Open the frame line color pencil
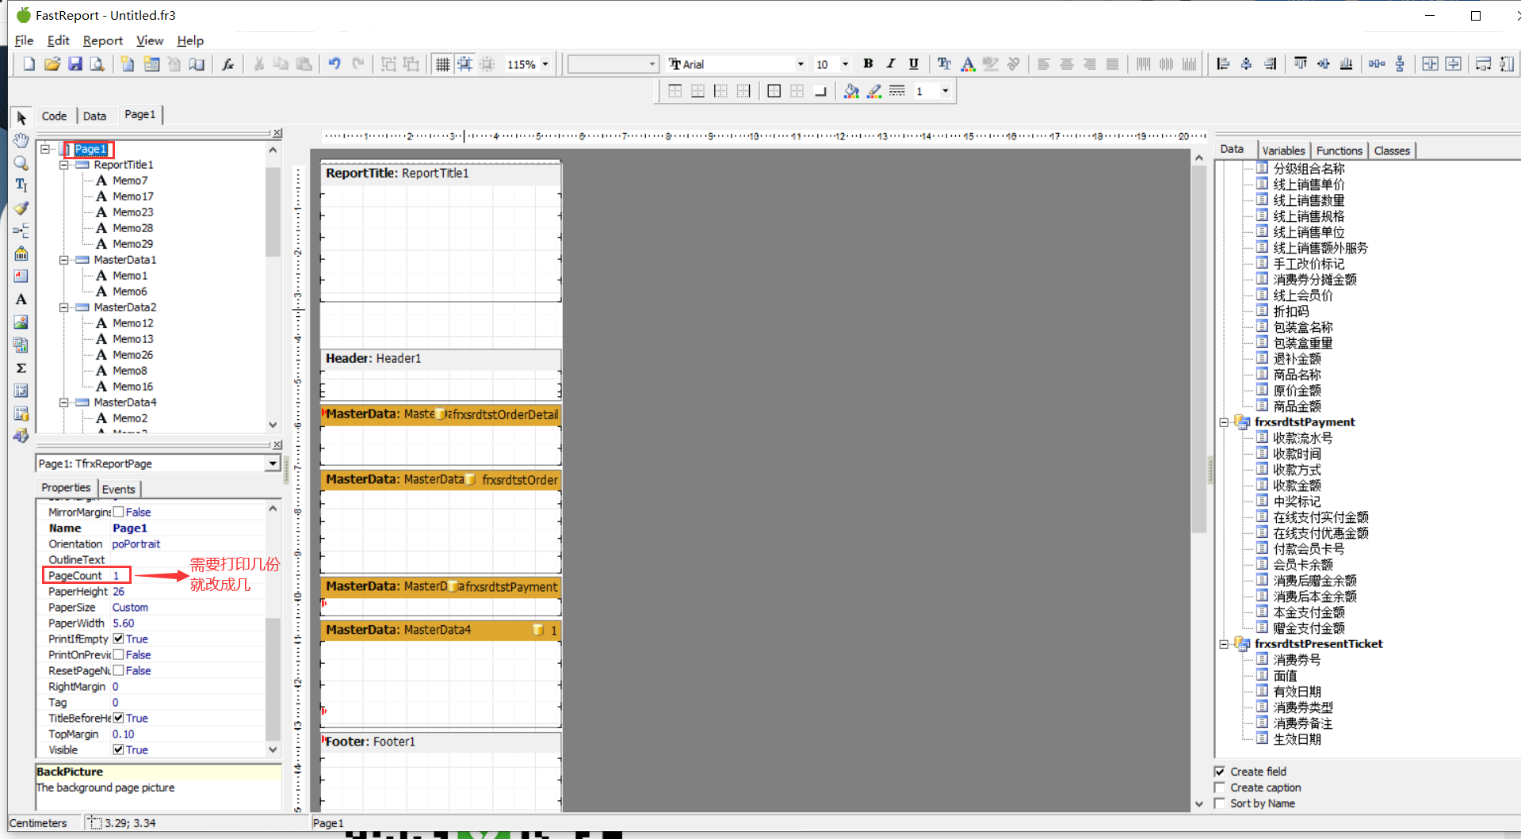Image resolution: width=1521 pixels, height=839 pixels. point(874,91)
